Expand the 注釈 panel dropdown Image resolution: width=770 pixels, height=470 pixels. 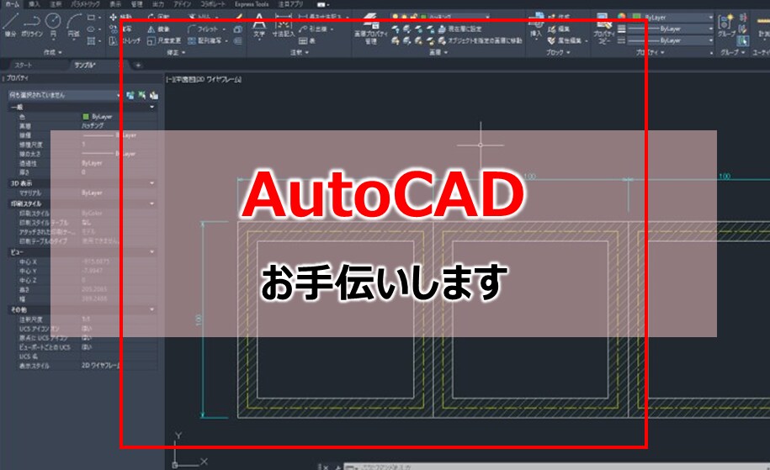(x=299, y=52)
